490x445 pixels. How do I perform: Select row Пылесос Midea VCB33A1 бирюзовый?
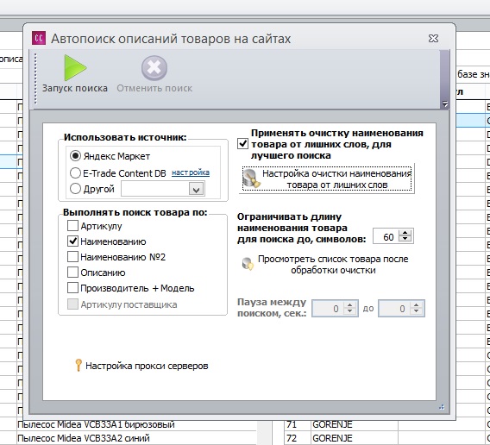137,424
